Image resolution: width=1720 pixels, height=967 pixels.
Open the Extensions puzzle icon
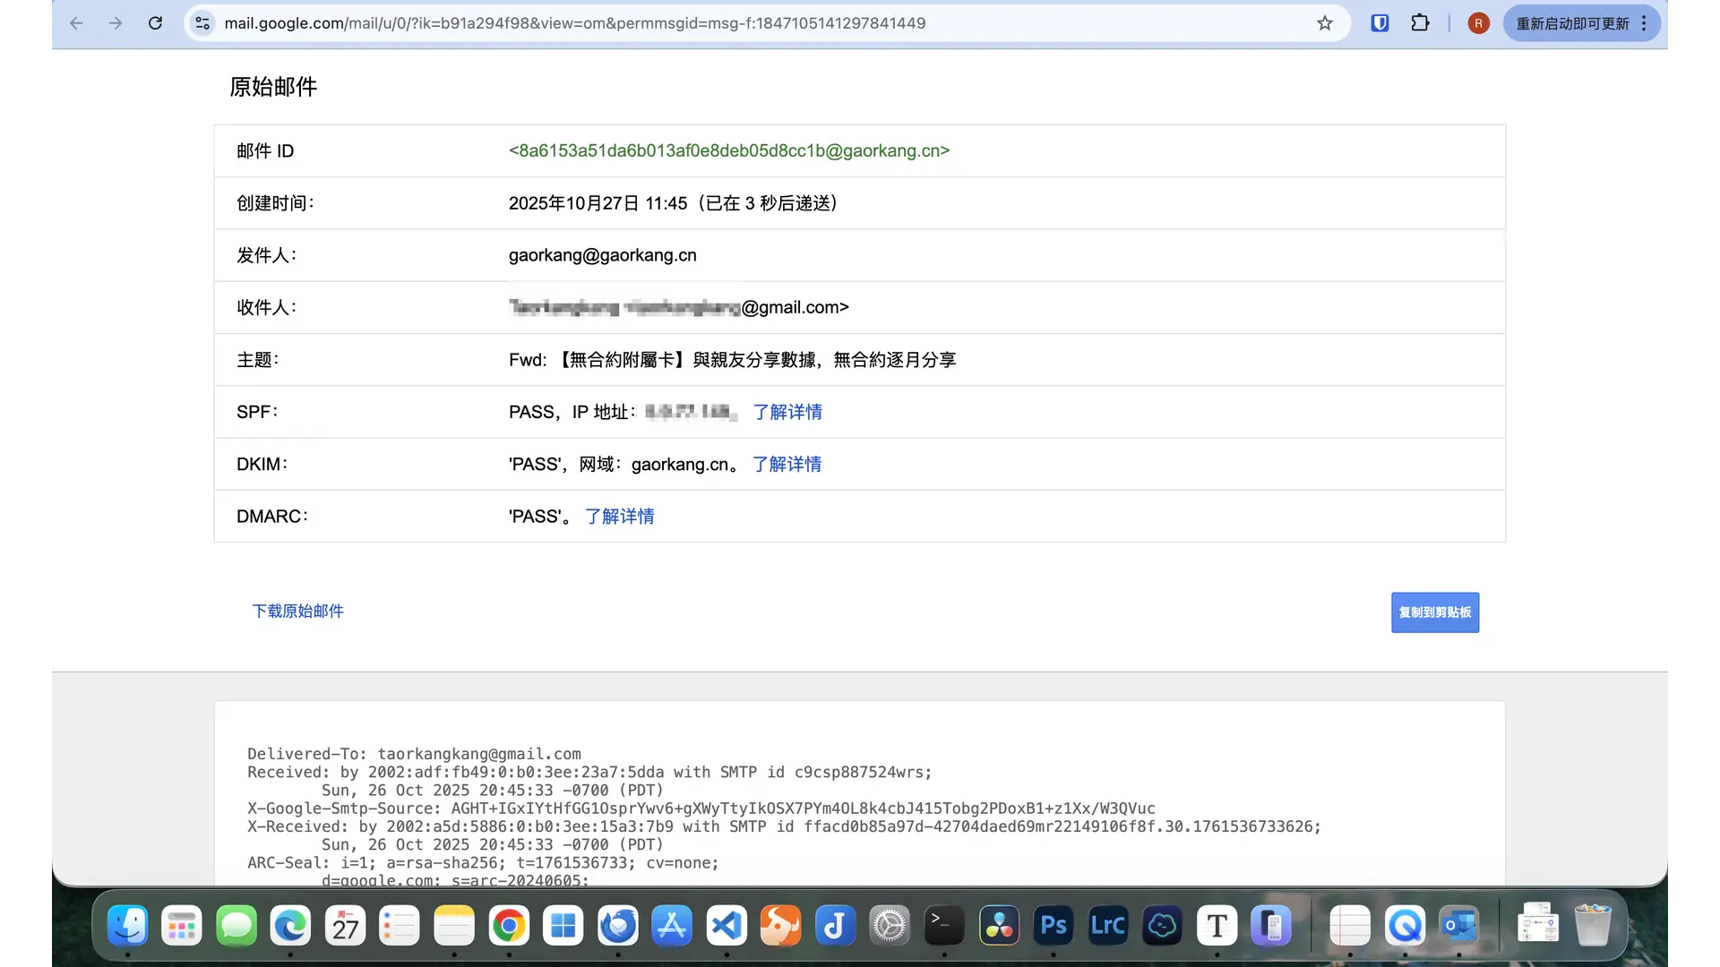(x=1420, y=23)
